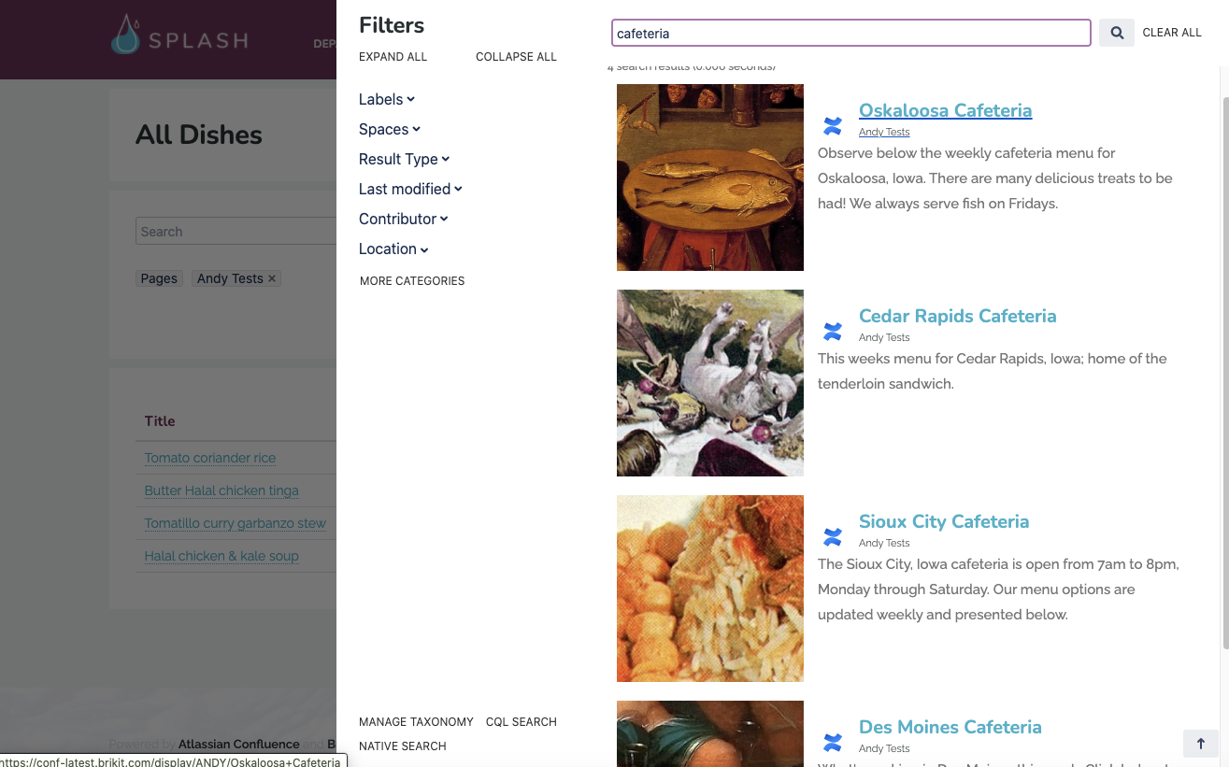
Task: Open Manage Taxonomy
Action: click(x=416, y=722)
